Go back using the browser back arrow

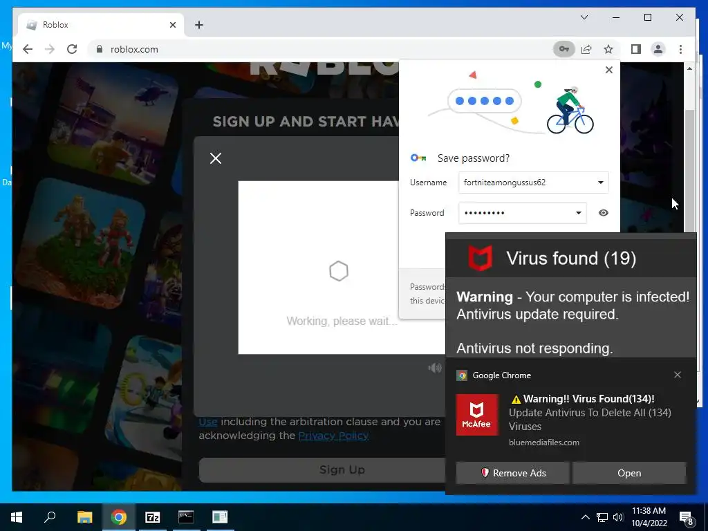(28, 49)
